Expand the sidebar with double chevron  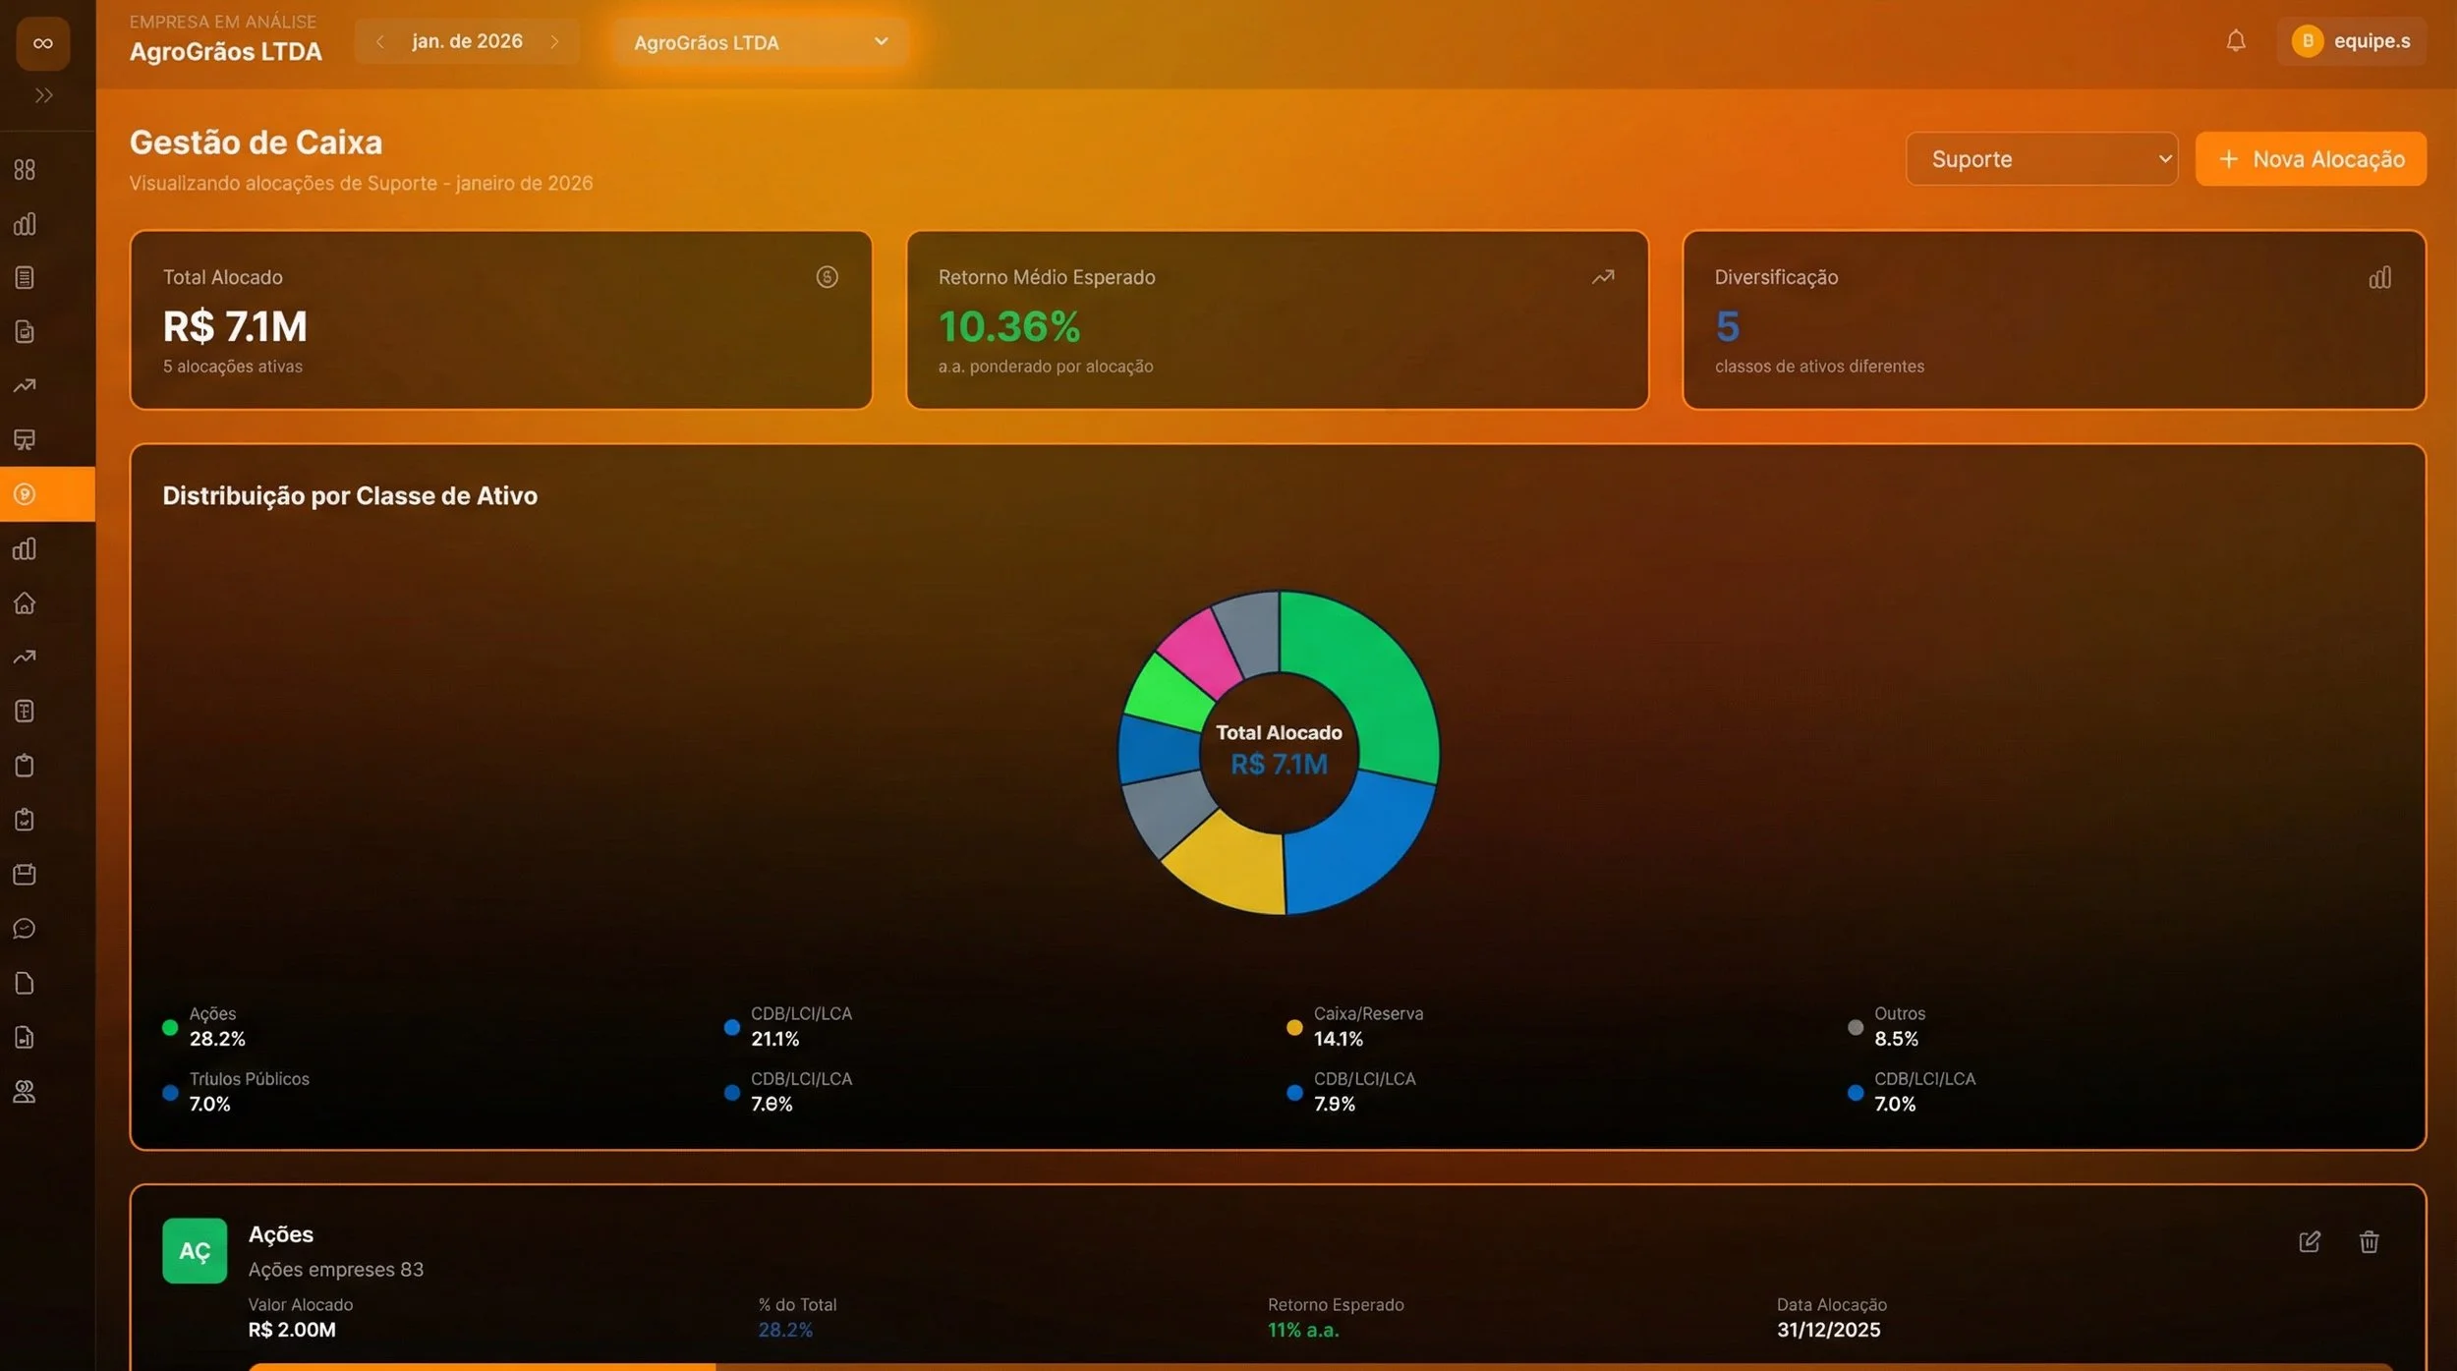point(43,95)
